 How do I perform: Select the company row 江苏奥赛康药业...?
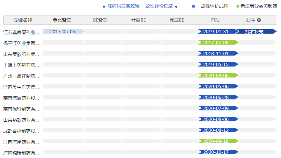click(21, 33)
